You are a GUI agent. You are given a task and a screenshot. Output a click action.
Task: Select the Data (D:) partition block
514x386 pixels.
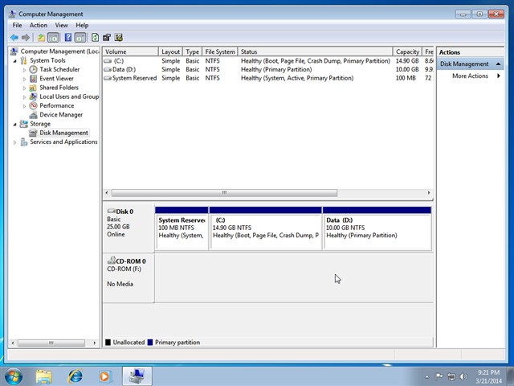click(x=377, y=228)
